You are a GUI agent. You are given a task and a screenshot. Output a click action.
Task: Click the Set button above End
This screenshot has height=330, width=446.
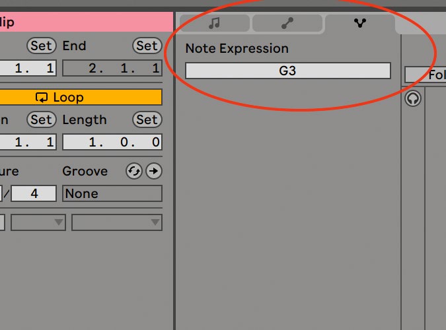pyautogui.click(x=147, y=46)
